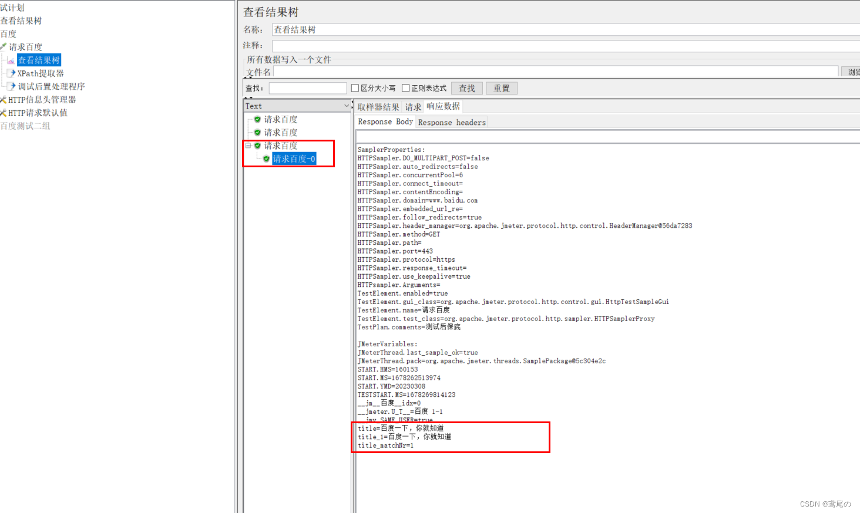Viewport: 860px width, 513px height.
Task: Click the JMeterThread.last_sample_ok=true line
Action: point(418,352)
